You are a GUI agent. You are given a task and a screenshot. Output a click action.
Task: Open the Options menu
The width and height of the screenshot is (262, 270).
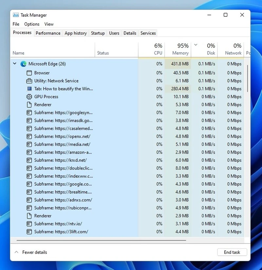pos(31,24)
